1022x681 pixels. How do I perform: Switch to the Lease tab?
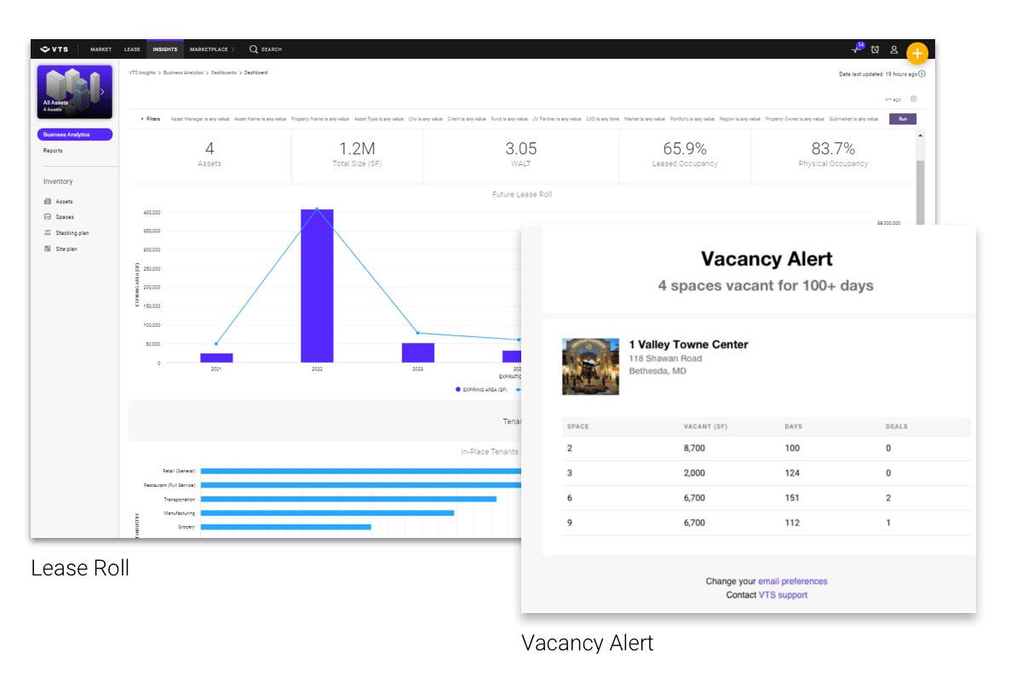tap(132, 49)
